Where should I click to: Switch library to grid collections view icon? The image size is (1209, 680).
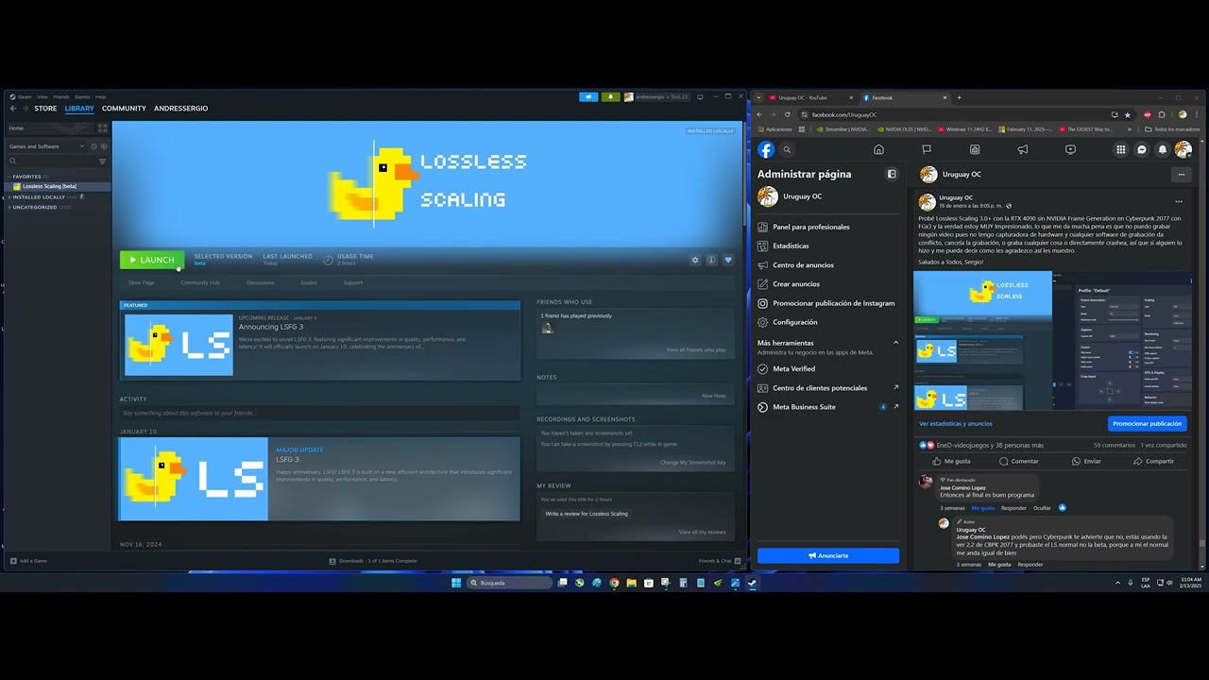[x=103, y=127]
